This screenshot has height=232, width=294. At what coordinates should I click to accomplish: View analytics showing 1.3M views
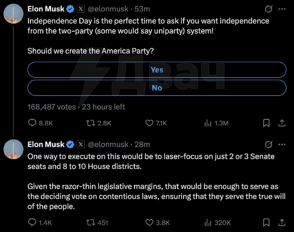(x=216, y=123)
